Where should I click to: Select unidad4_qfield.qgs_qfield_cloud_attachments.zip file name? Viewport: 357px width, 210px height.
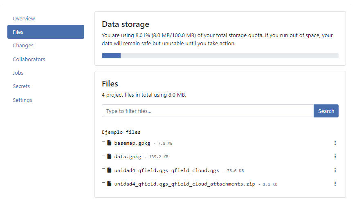click(185, 184)
